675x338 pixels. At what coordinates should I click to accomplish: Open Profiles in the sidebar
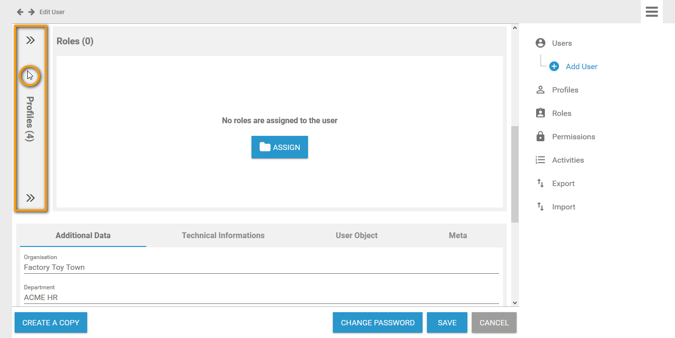[x=565, y=90]
